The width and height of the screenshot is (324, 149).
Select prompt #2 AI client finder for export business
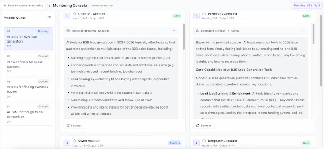pyautogui.click(x=28, y=64)
